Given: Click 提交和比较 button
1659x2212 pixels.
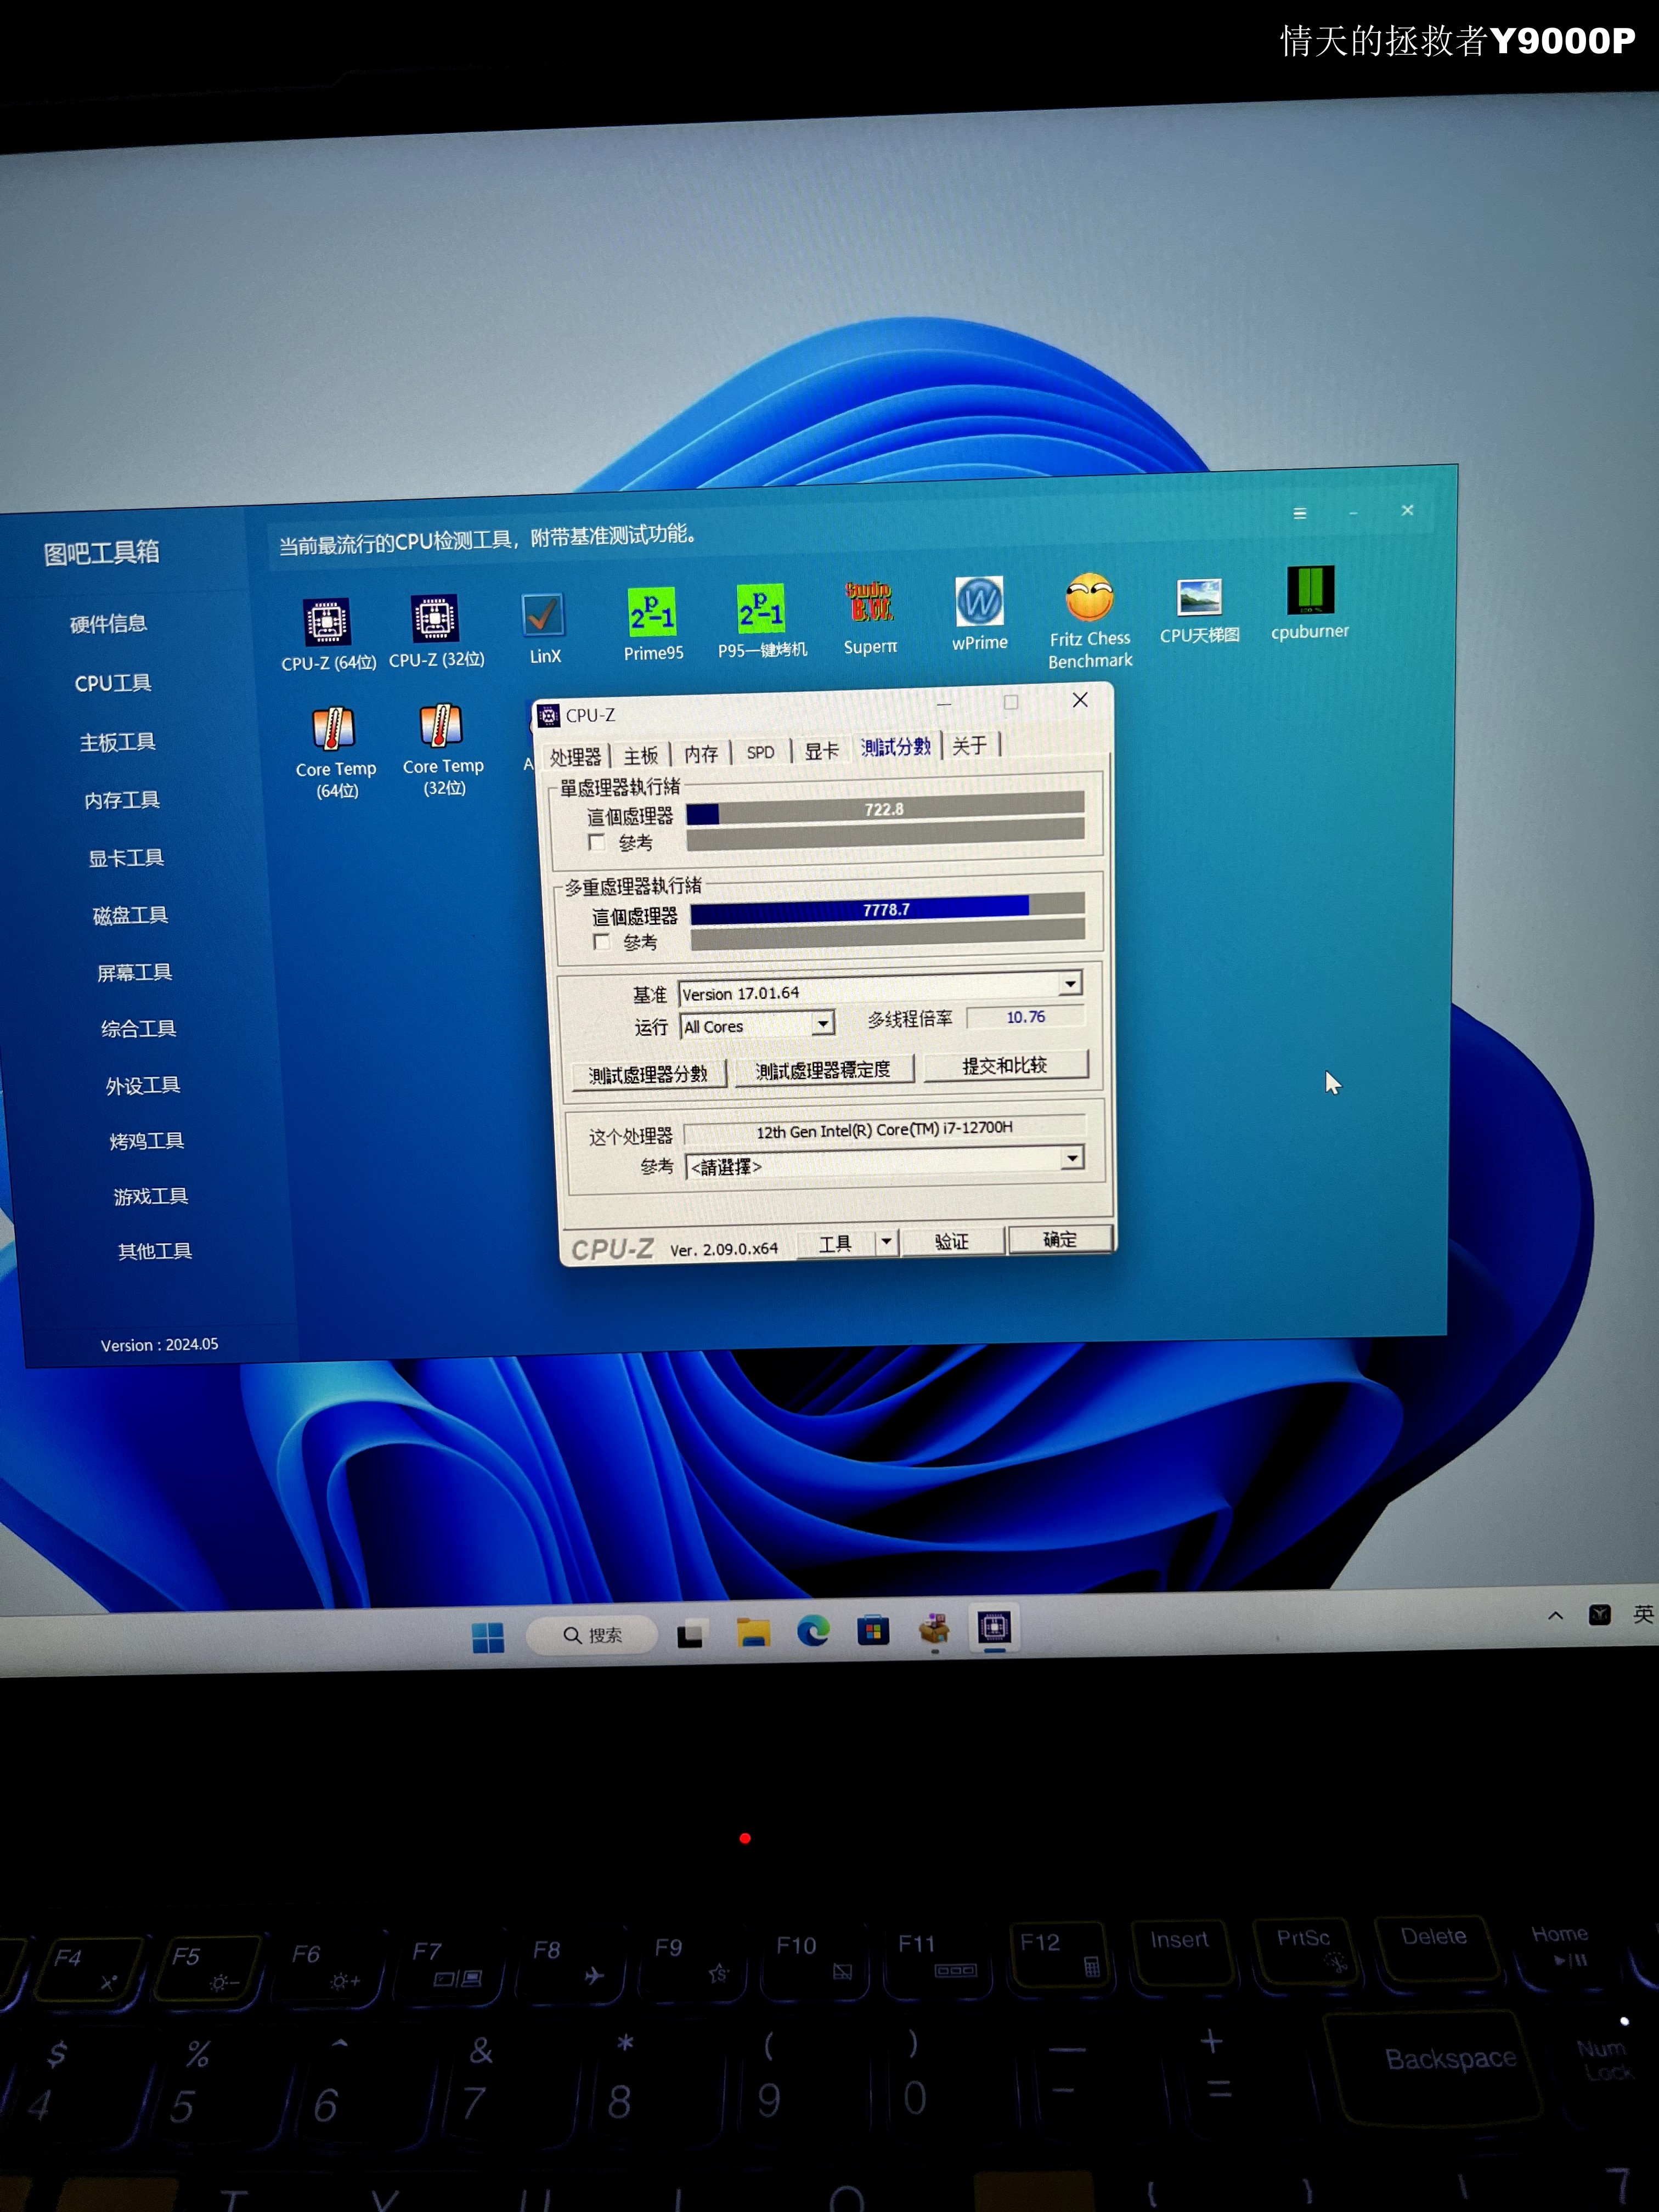Looking at the screenshot, I should coord(1005,1065).
